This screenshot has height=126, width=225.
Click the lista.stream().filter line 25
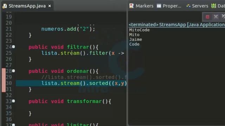(x=83, y=53)
